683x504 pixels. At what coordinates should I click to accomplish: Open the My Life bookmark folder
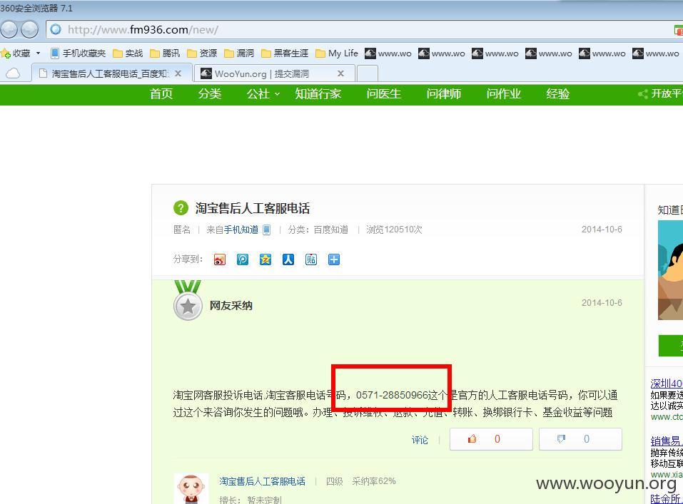337,53
